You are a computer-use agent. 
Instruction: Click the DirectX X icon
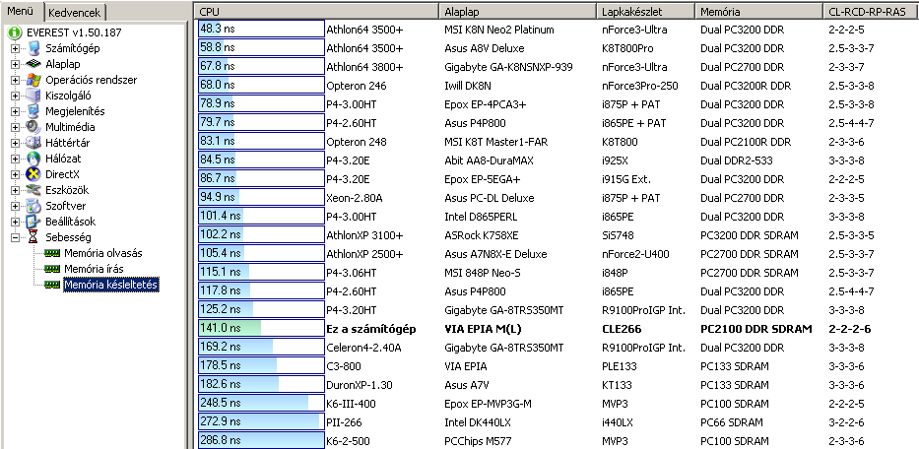(33, 174)
